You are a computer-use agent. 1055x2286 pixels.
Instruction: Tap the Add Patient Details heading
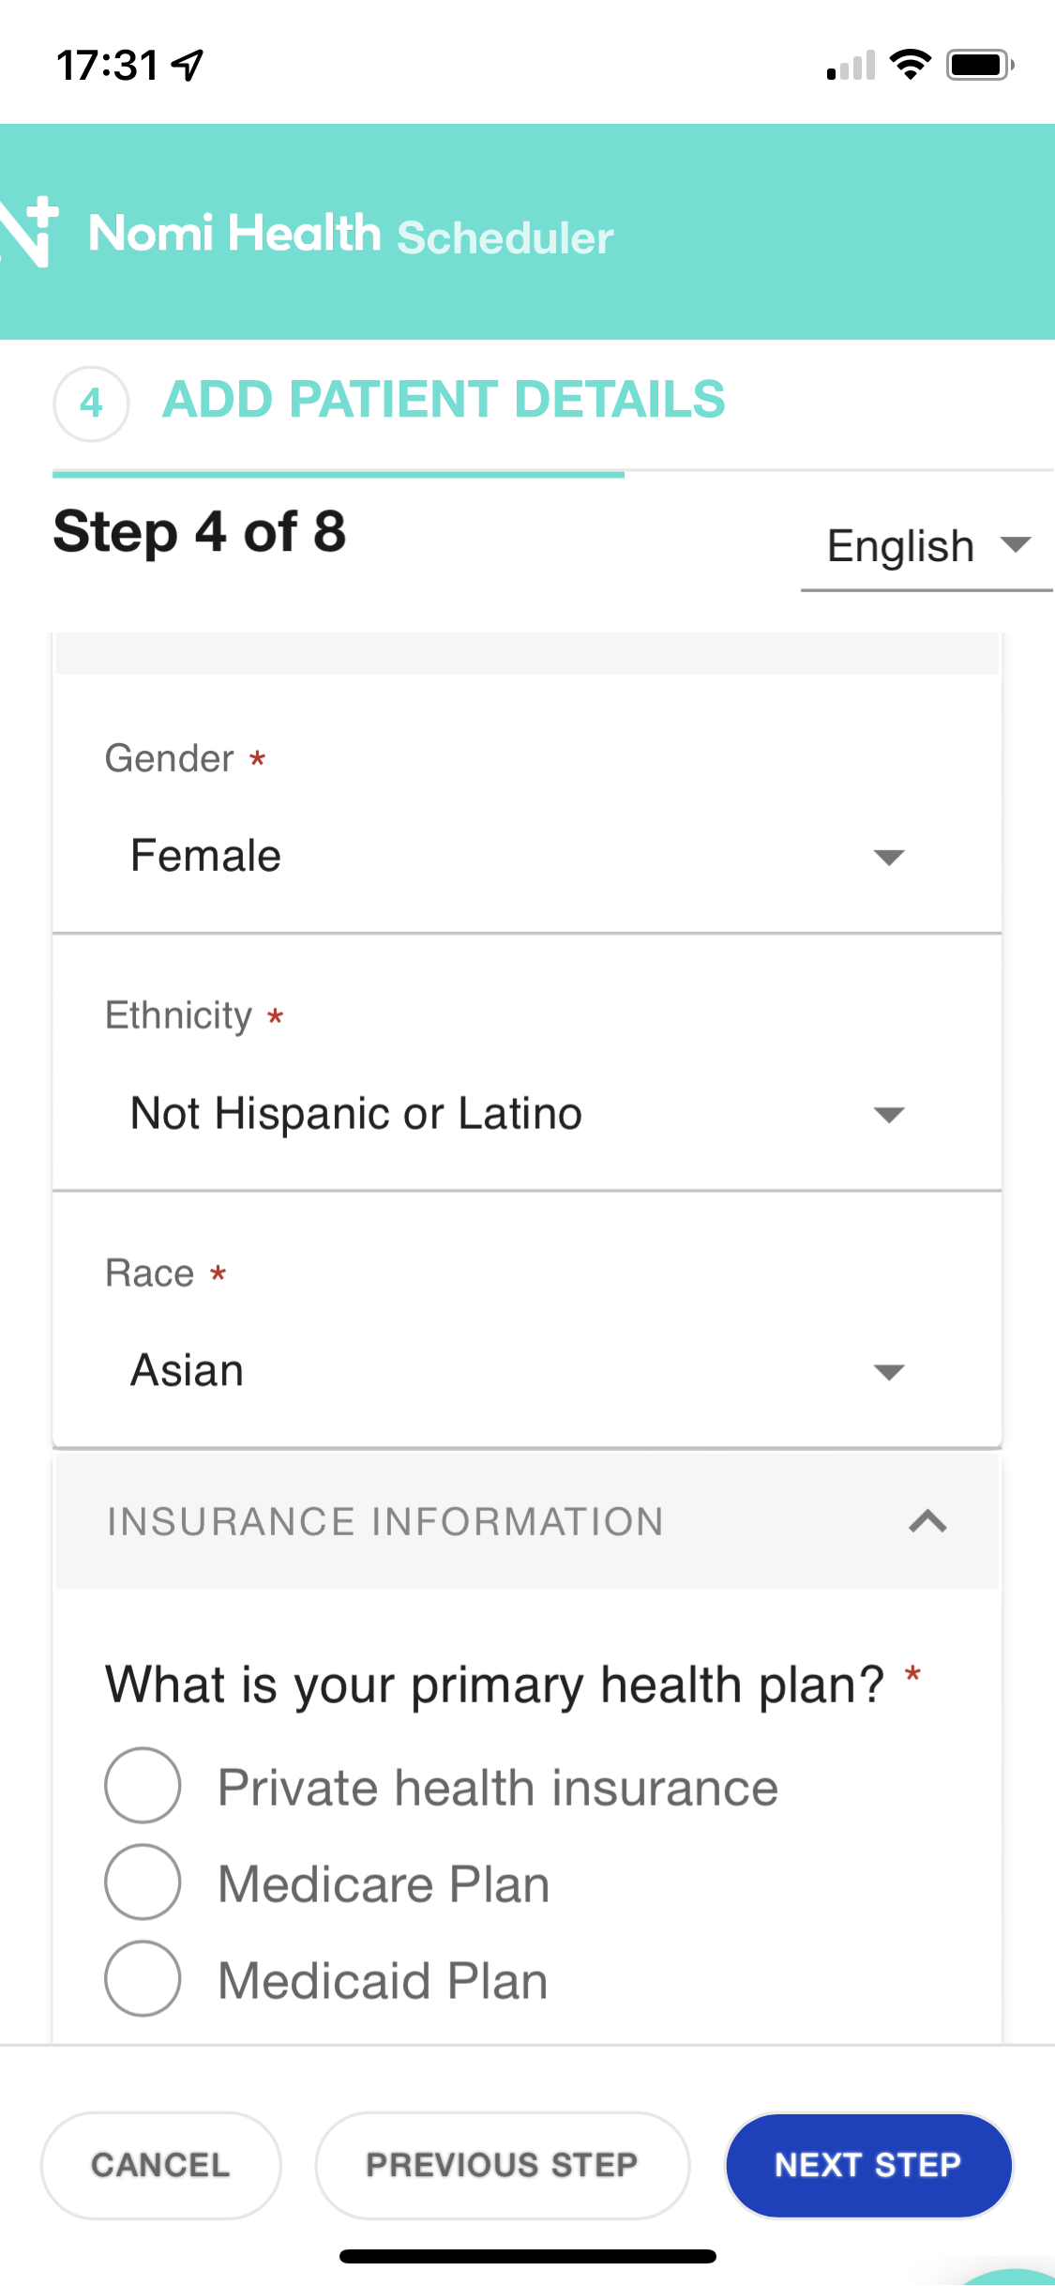tap(444, 400)
